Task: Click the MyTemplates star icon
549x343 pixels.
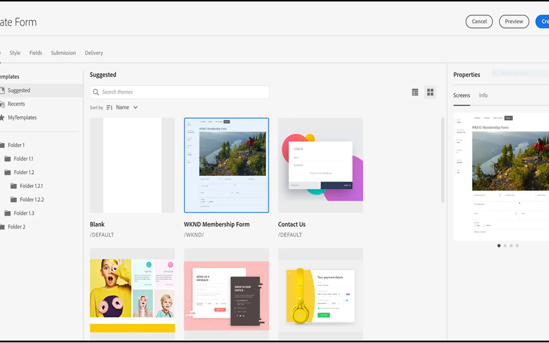Action: [x=2, y=117]
